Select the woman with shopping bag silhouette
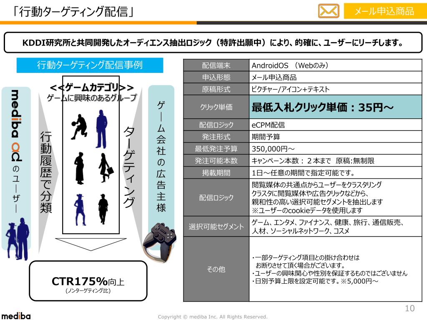This screenshot has width=427, height=320. [x=106, y=167]
